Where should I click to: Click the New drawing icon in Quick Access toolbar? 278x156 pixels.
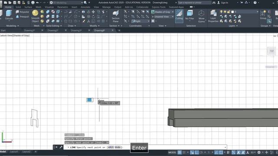(6, 3)
